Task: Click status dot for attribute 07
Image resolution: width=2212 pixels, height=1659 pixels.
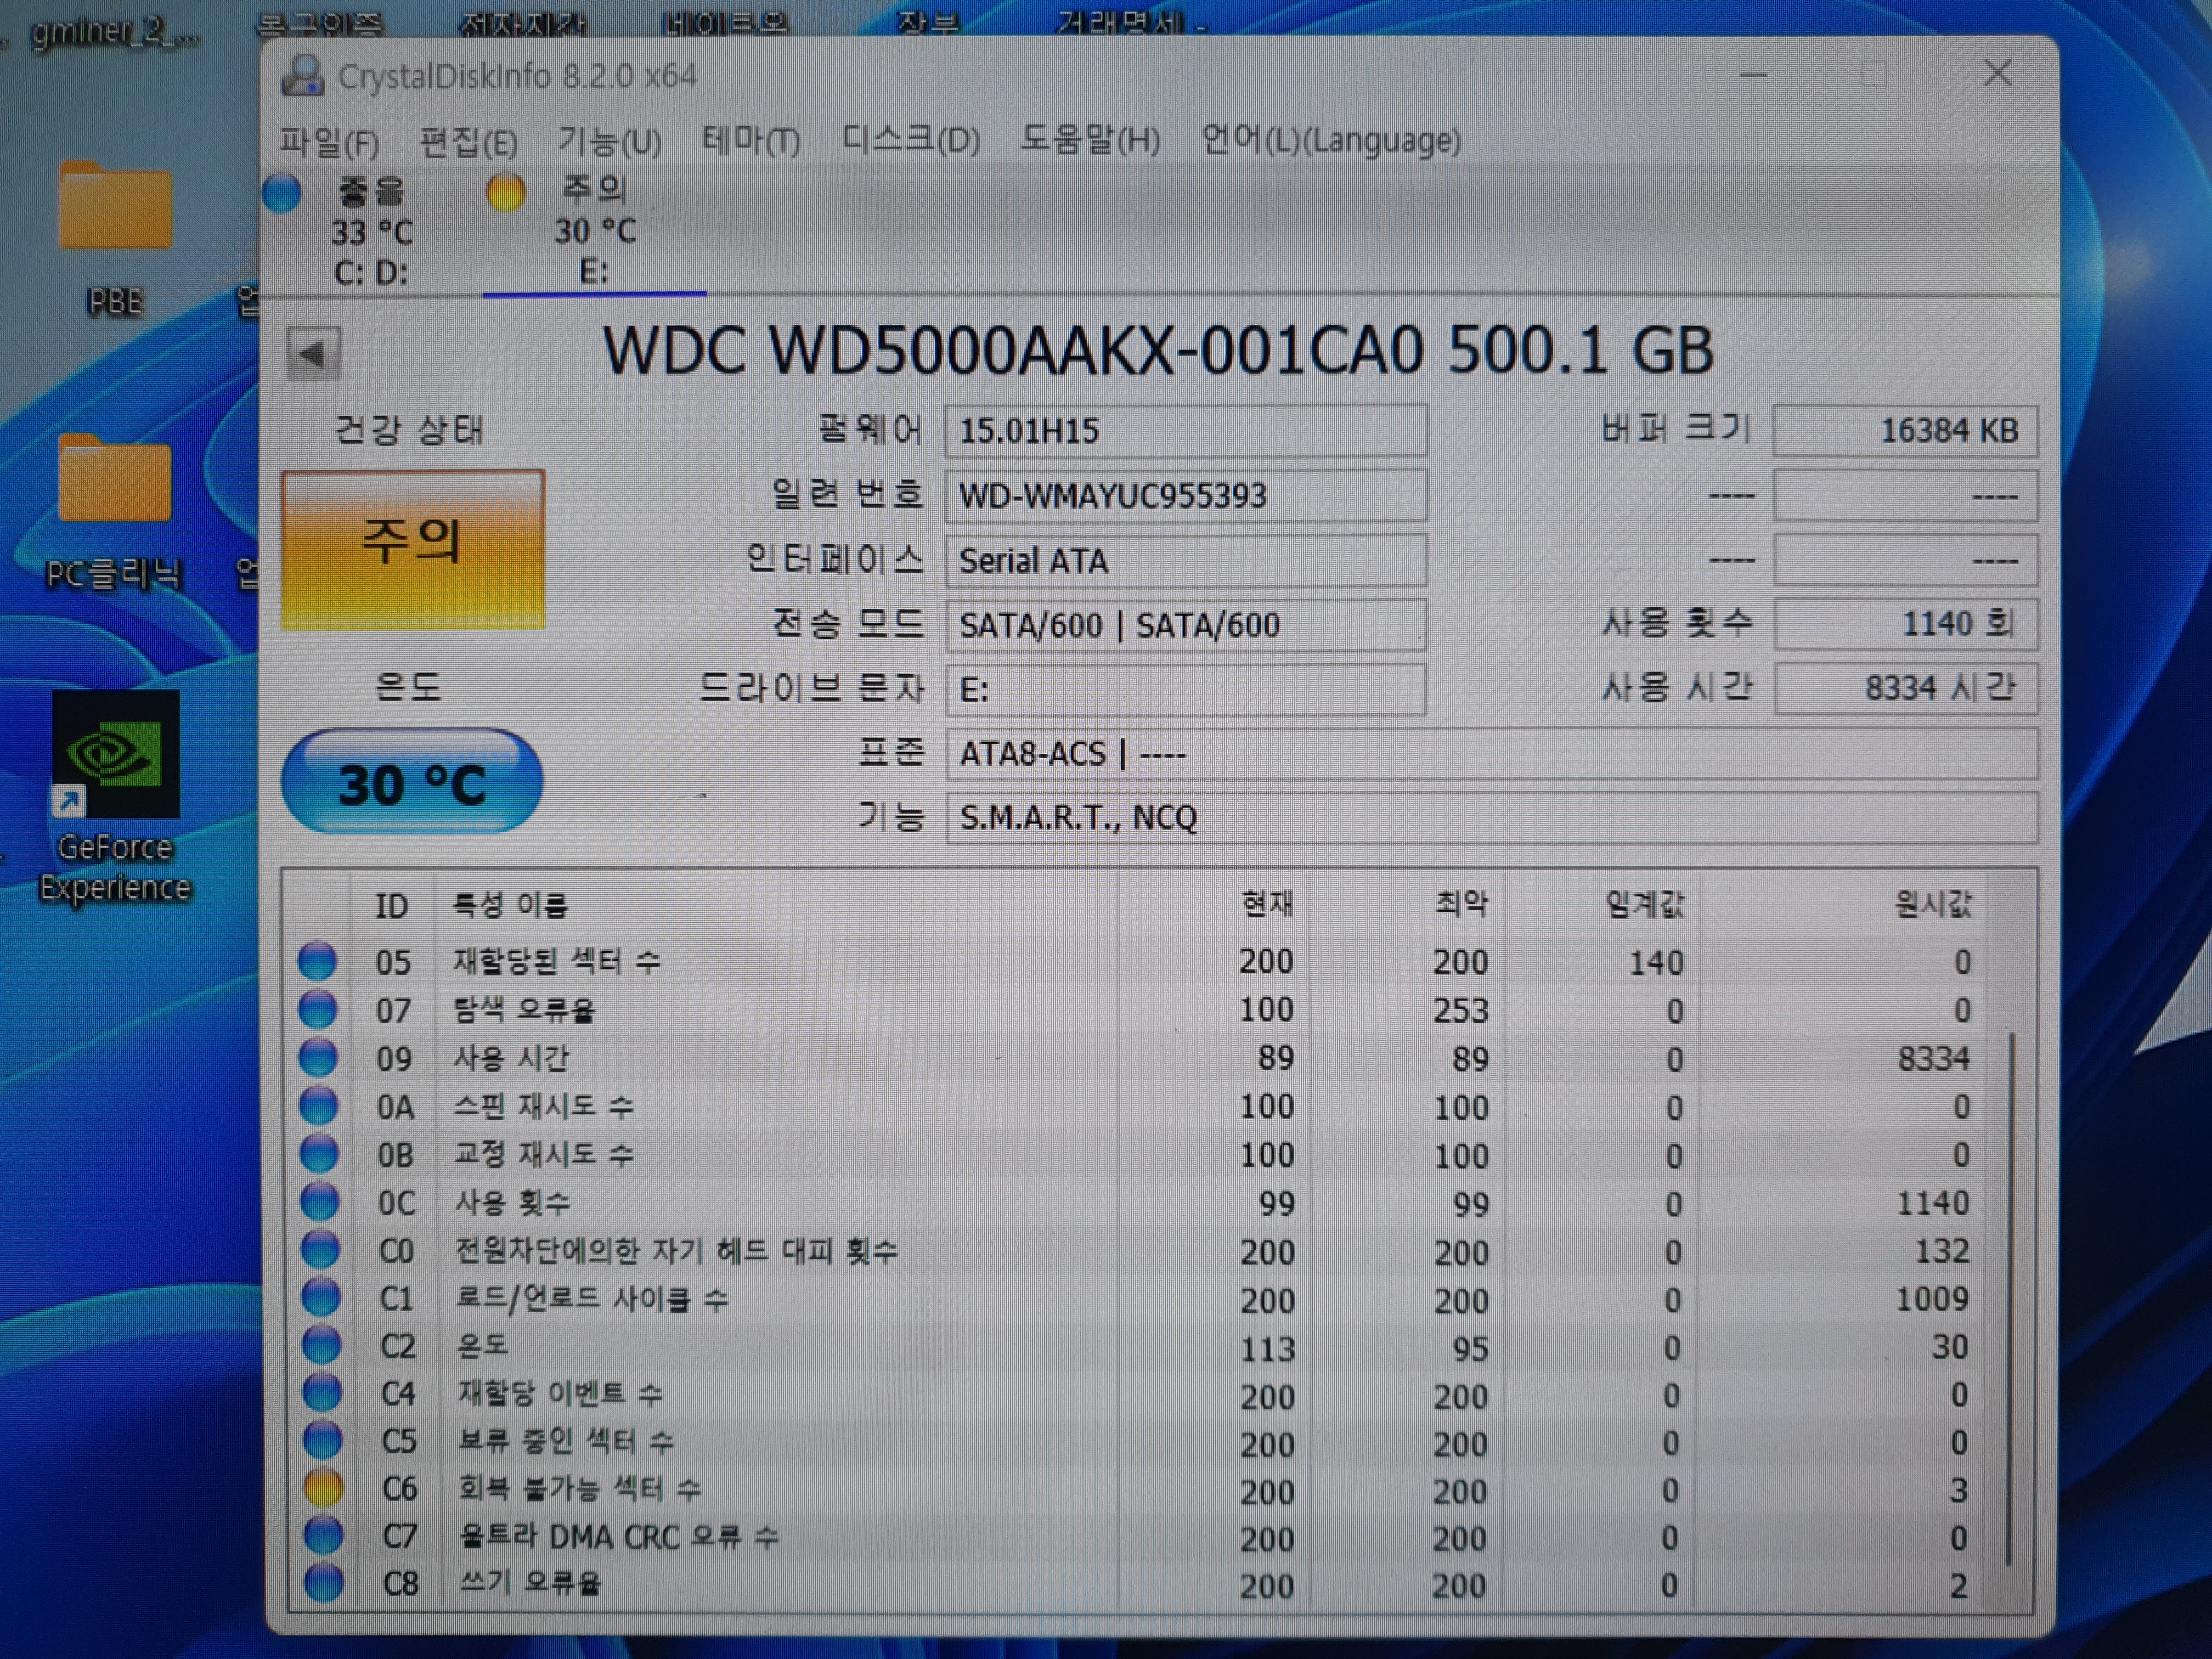Action: coord(318,1009)
